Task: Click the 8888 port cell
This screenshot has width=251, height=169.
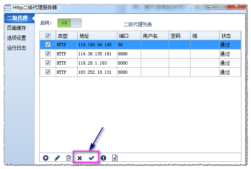Action: 129,54
